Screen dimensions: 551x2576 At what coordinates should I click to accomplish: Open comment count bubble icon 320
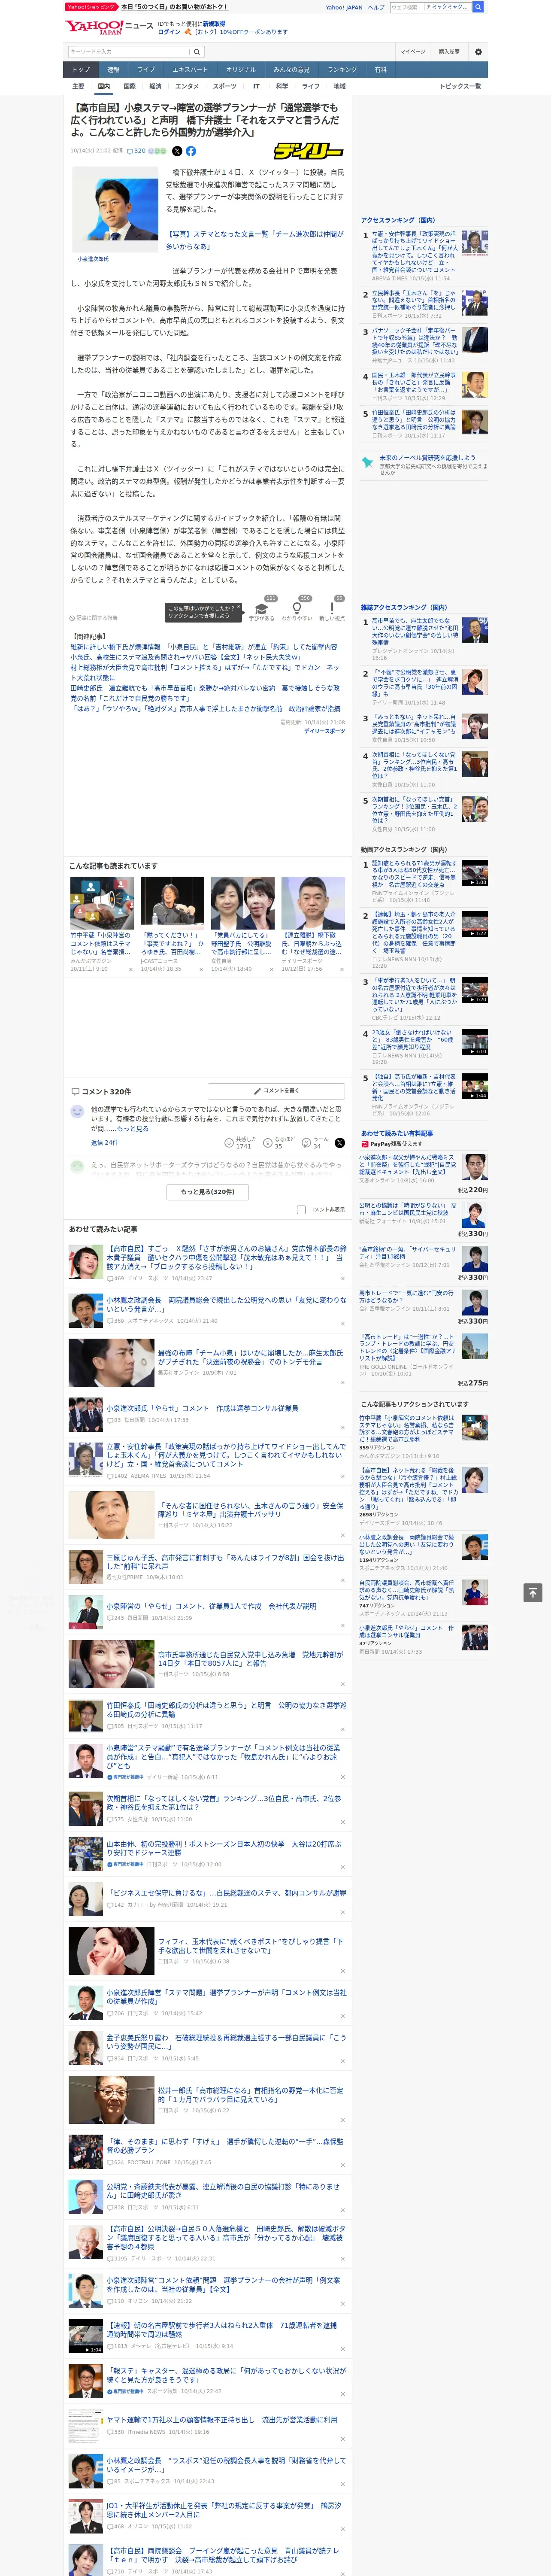136,151
